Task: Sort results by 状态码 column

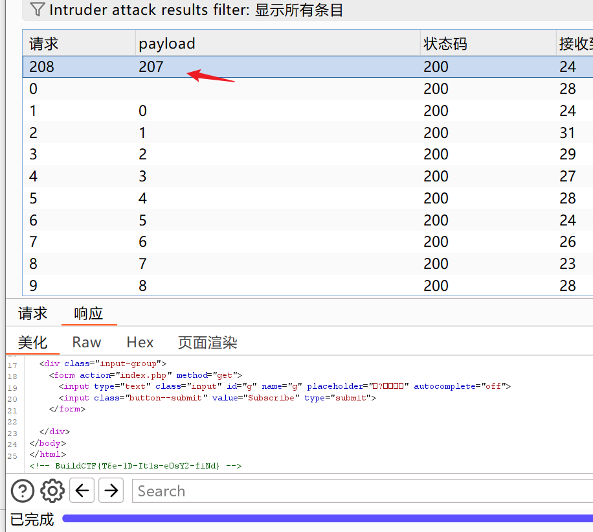Action: (445, 43)
